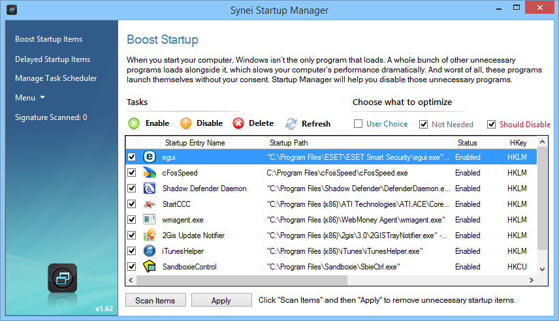The image size is (559, 321).
Task: Click HKCU value in SandboxieControl row
Action: click(517, 267)
